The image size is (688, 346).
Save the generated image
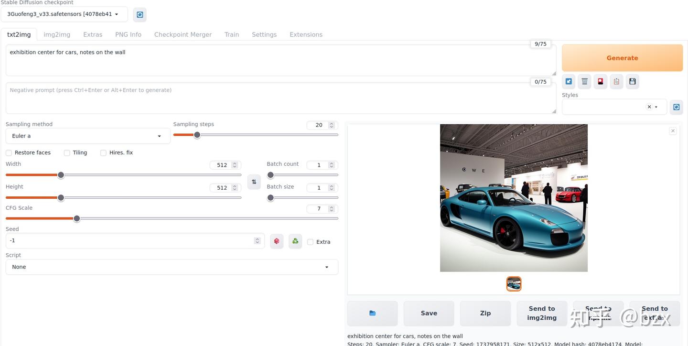tap(429, 313)
